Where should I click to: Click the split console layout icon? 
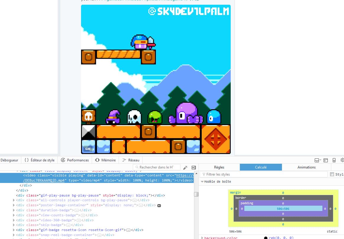(x=316, y=161)
